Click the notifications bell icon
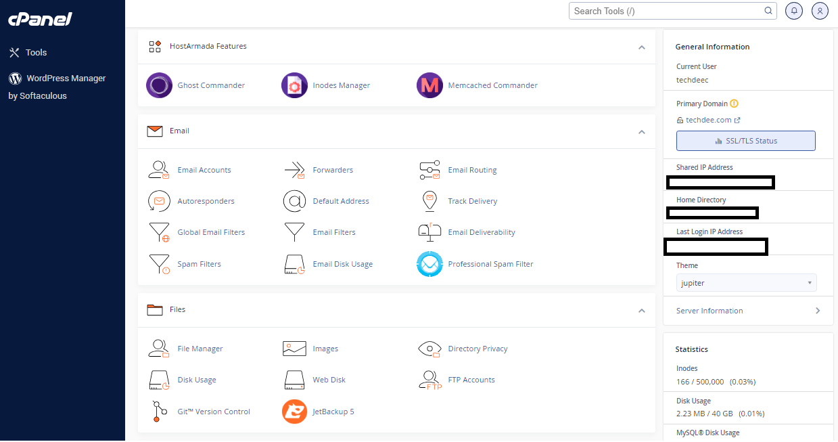Screen dimensions: 838x442 (x=794, y=11)
